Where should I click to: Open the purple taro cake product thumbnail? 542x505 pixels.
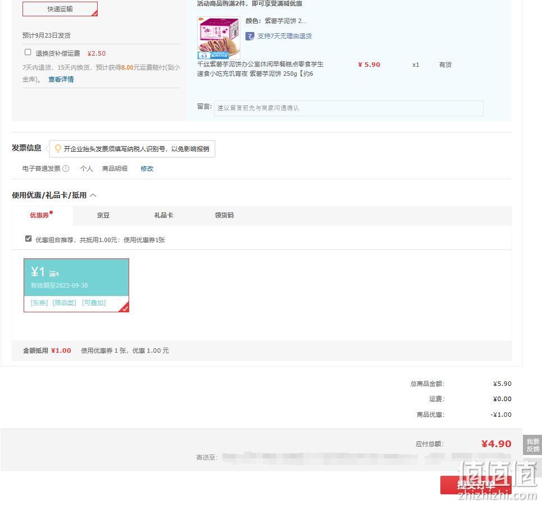tap(218, 37)
